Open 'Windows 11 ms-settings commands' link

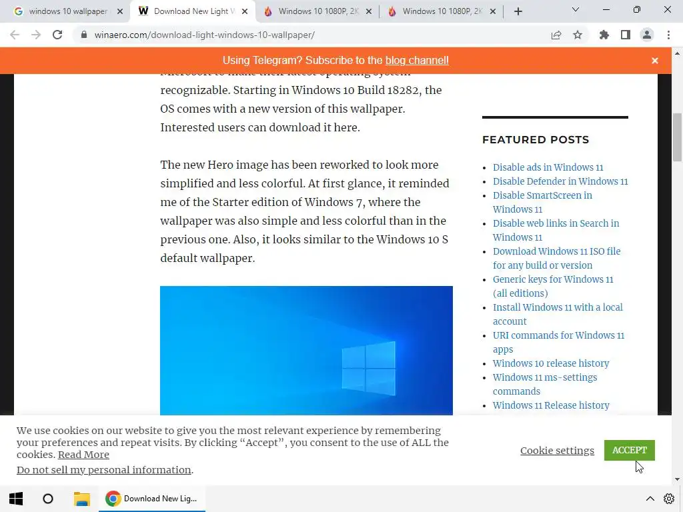pyautogui.click(x=545, y=384)
